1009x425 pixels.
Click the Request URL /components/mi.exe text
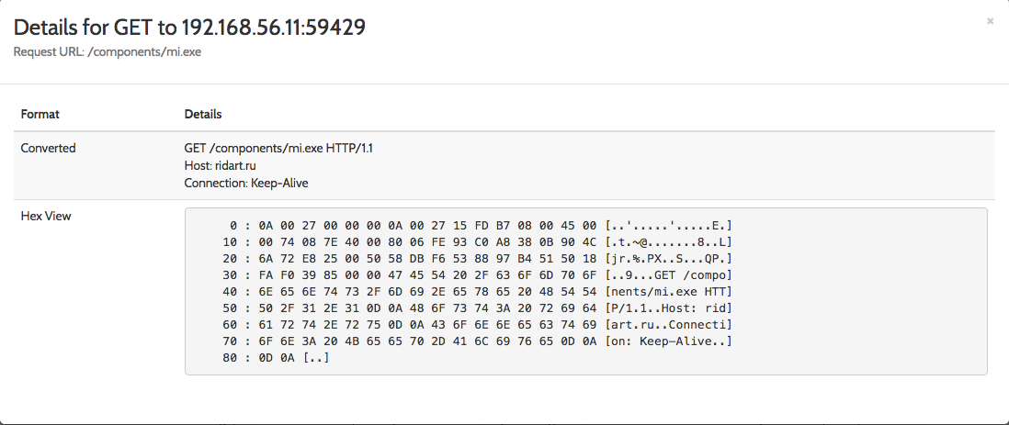click(x=108, y=51)
